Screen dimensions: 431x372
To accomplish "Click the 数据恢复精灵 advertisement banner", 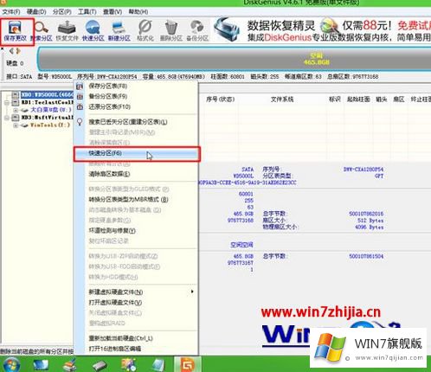I will 321,30.
